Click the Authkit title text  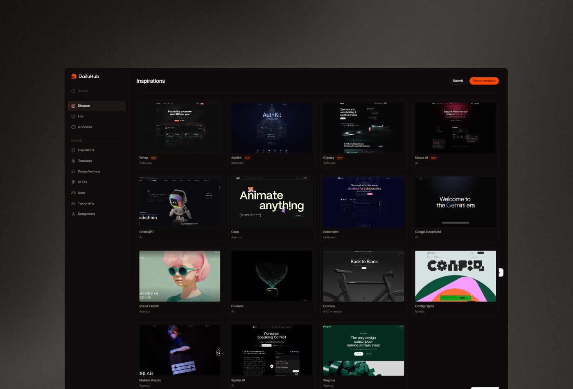click(x=236, y=158)
